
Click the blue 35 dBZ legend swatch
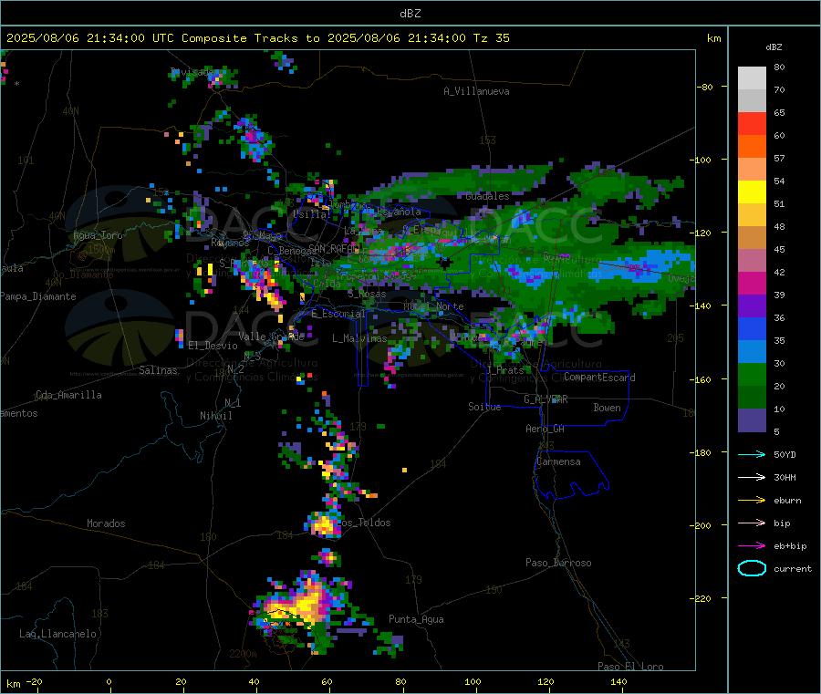click(752, 328)
